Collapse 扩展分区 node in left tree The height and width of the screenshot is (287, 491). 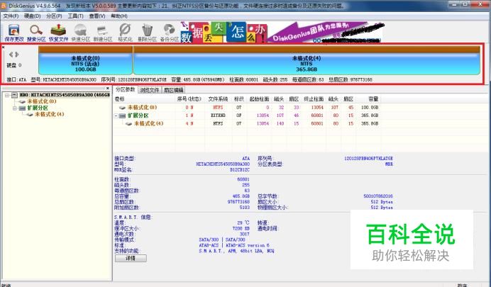point(15,108)
